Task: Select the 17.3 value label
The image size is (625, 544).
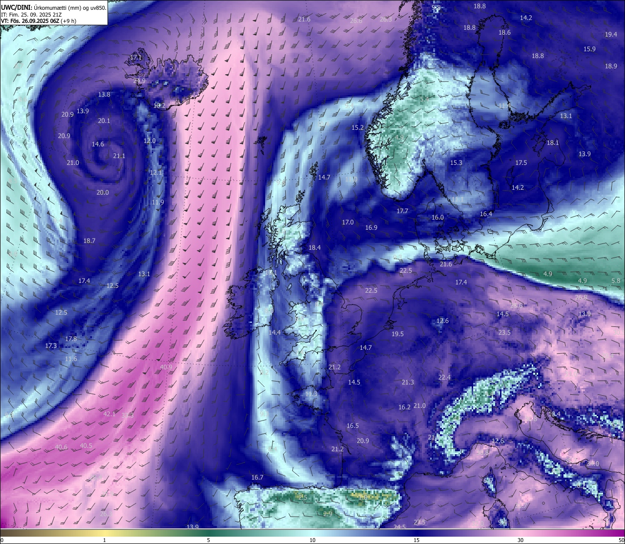Action: coord(51,345)
